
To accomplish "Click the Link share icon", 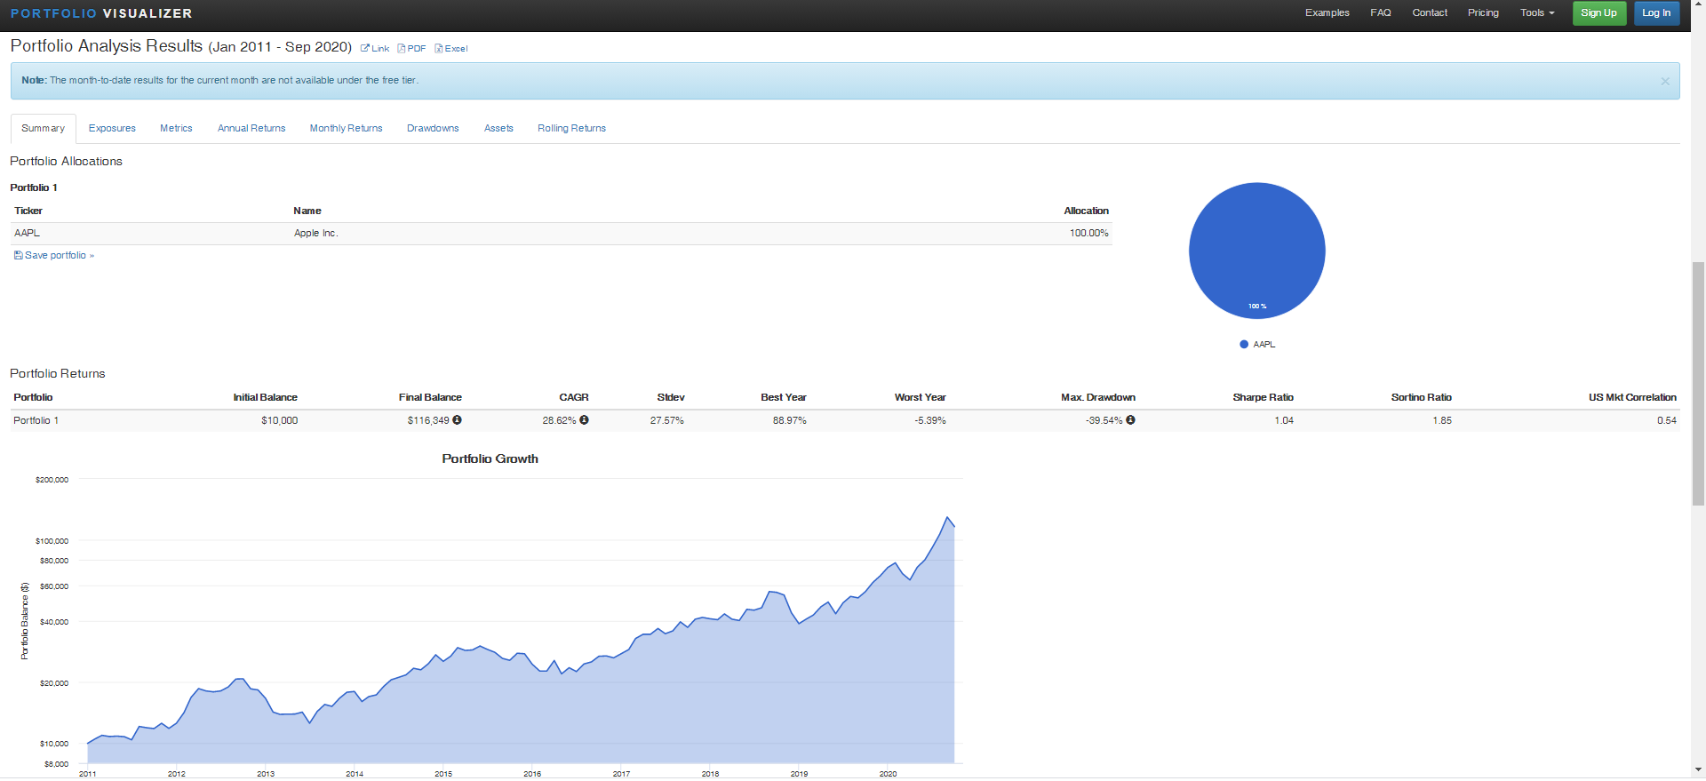I will [x=364, y=49].
